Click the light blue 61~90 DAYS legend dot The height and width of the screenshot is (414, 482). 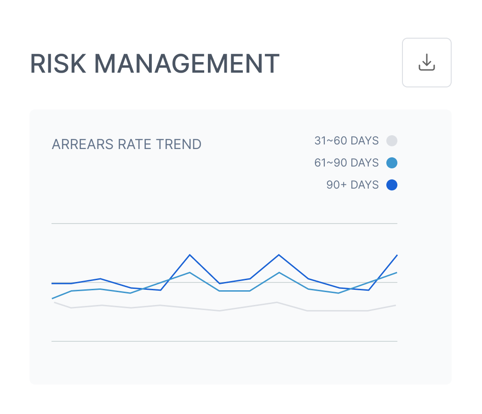click(392, 163)
